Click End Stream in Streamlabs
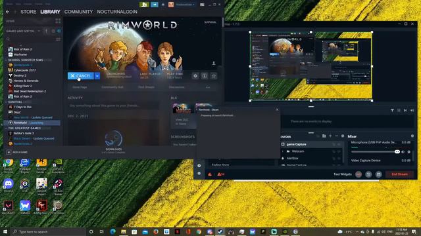The height and width of the screenshot is (236, 421). tap(399, 174)
